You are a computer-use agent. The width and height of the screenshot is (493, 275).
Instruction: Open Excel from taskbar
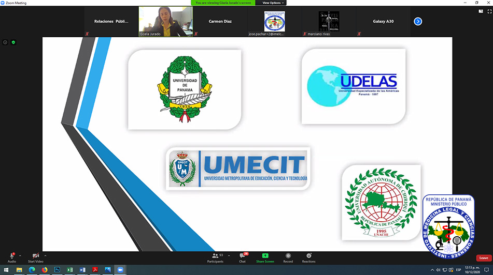[70, 270]
